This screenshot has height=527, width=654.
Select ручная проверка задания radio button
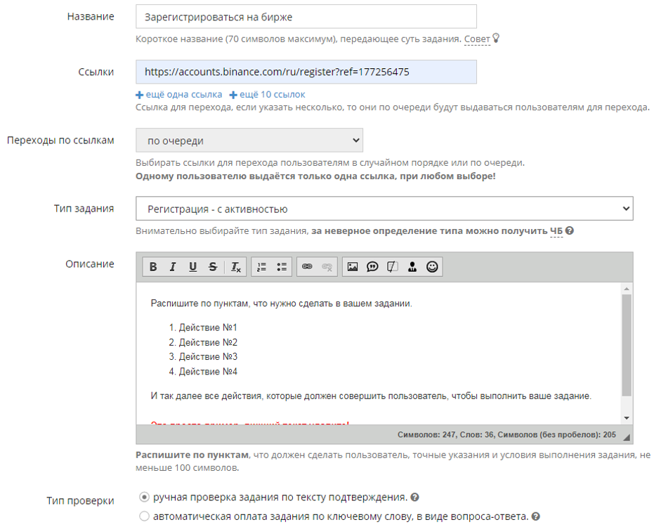click(144, 497)
